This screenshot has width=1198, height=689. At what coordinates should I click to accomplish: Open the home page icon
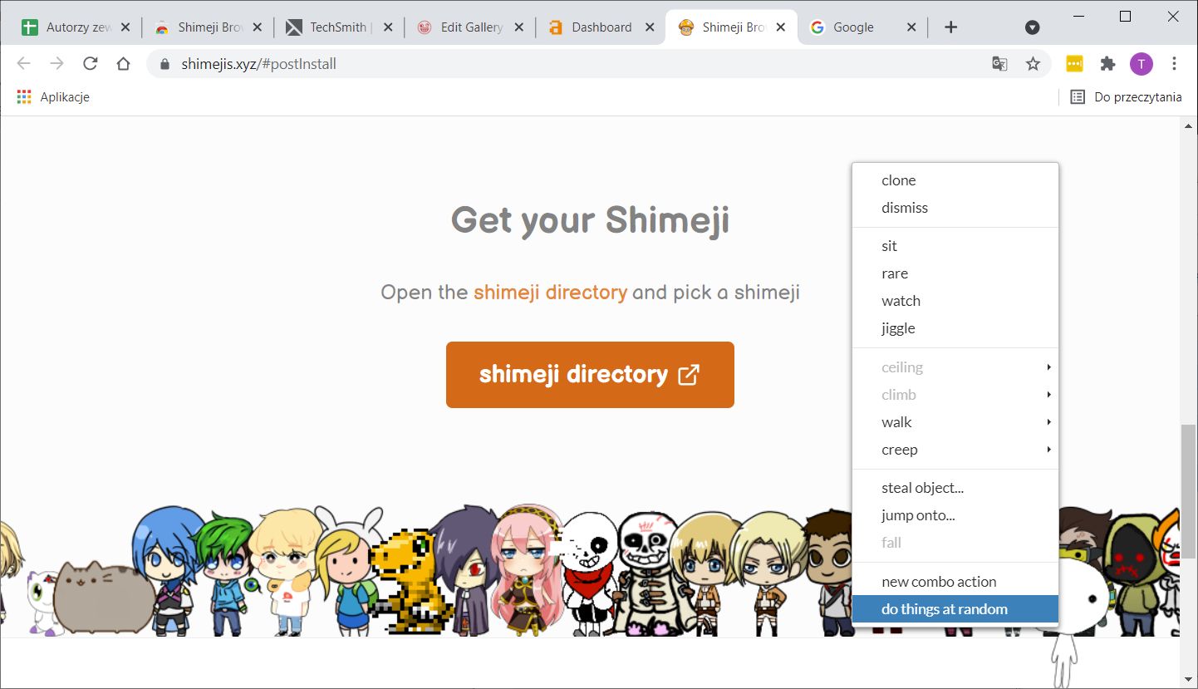[124, 64]
